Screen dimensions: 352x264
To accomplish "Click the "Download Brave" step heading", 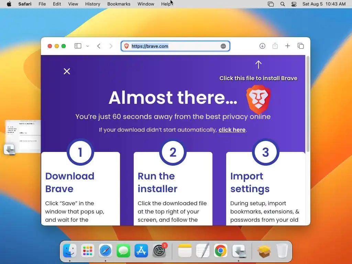I will 70,182.
